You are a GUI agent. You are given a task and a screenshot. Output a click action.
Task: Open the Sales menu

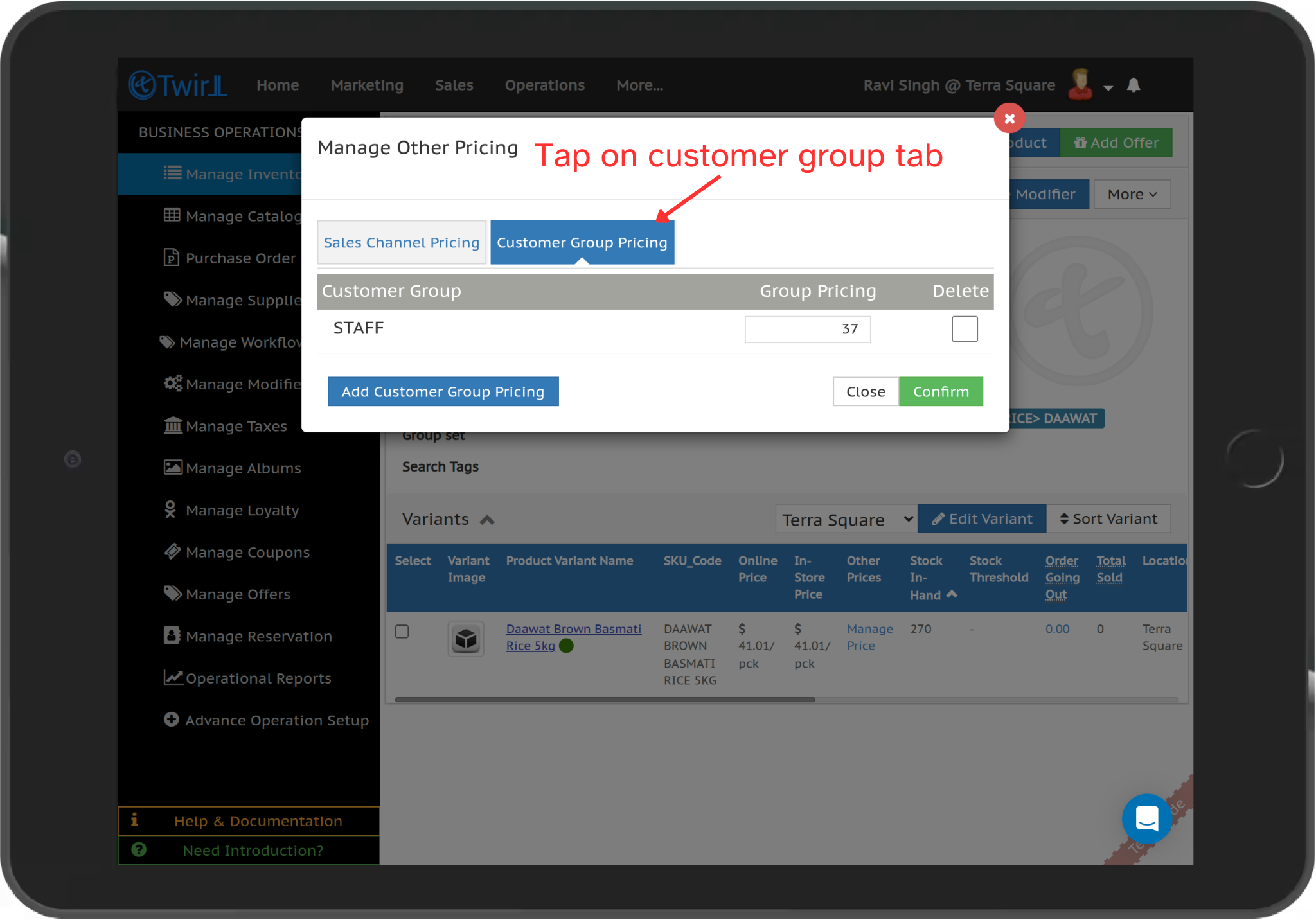(454, 85)
